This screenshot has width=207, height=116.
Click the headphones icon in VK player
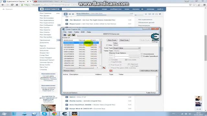[x=157, y=14]
